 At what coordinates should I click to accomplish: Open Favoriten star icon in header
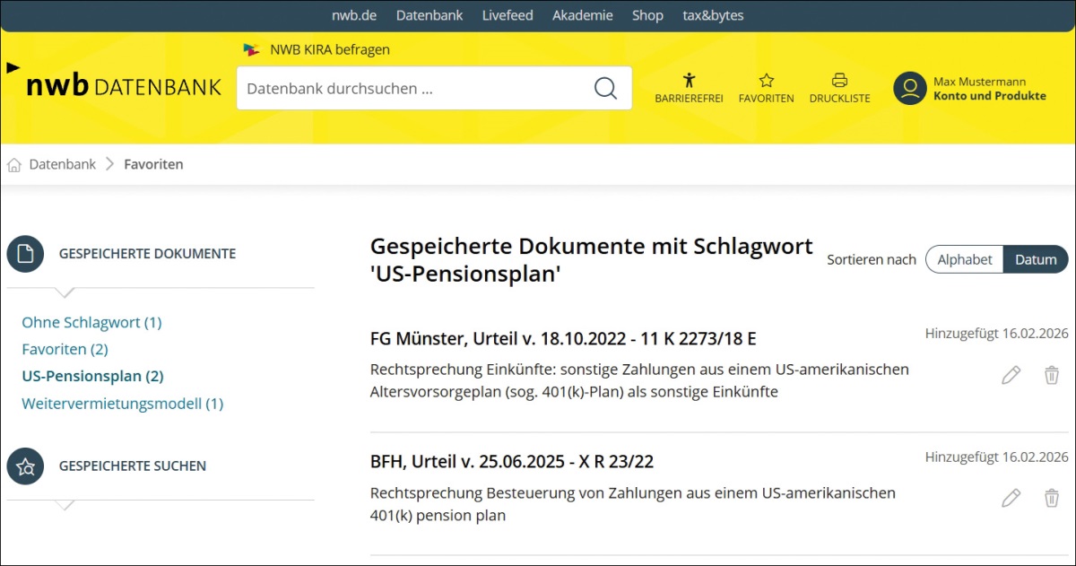point(766,81)
